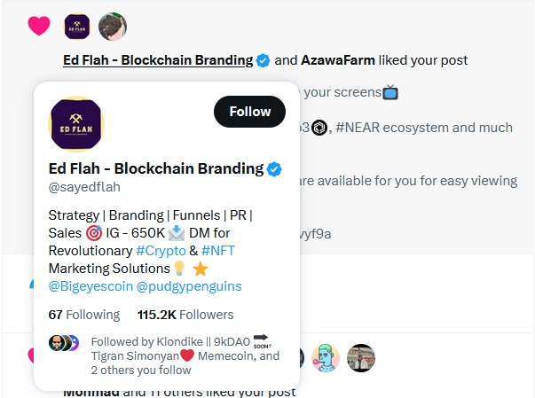This screenshot has height=398, width=535.
Task: View the 67 Following list
Action: point(83,315)
